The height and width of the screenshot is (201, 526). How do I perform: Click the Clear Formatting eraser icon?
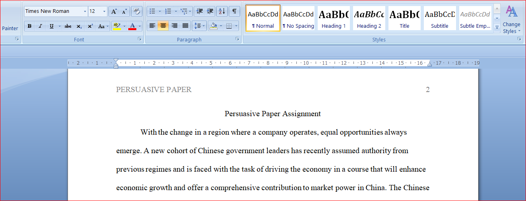tap(137, 11)
